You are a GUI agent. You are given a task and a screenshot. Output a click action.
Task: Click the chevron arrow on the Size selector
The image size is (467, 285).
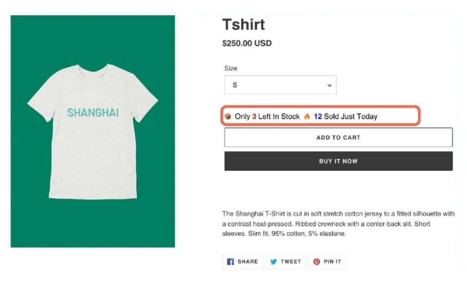tap(329, 85)
